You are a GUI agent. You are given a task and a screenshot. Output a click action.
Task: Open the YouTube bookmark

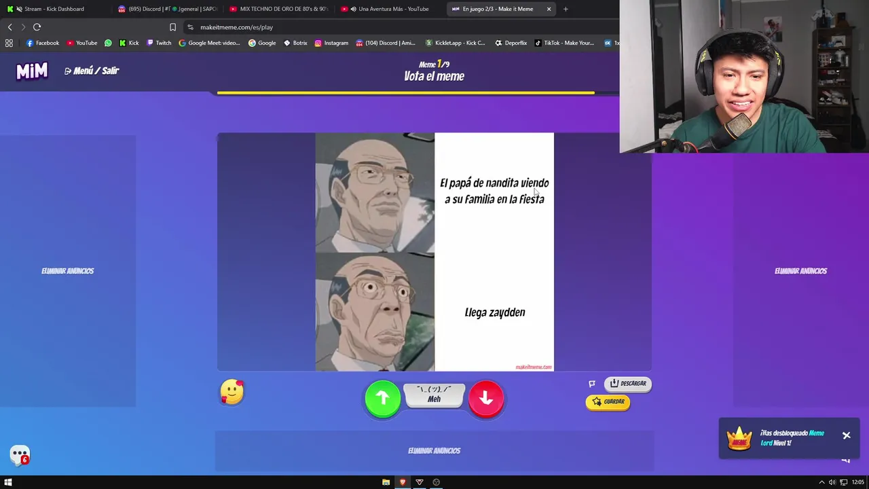click(81, 43)
